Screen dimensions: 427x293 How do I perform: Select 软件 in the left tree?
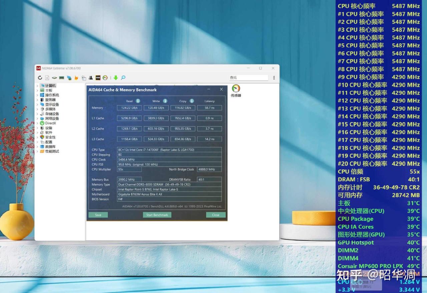point(49,132)
